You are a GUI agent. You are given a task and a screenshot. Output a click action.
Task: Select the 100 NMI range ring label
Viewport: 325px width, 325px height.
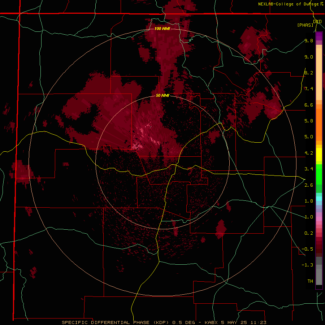[x=162, y=29]
